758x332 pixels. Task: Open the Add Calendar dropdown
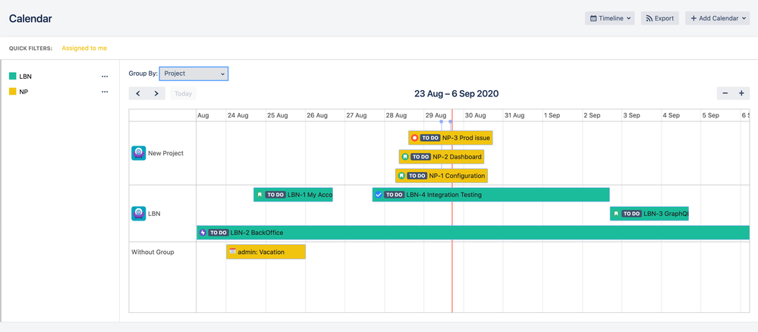tap(717, 18)
